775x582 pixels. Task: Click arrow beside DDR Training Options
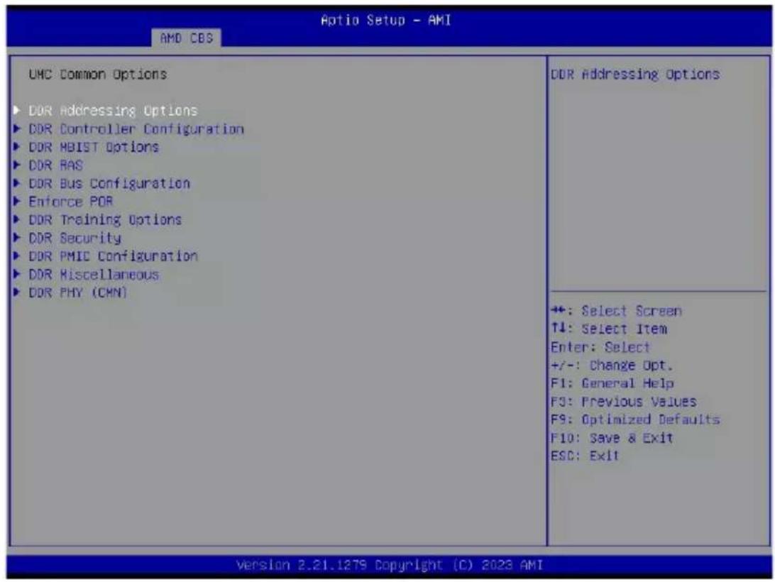coord(17,219)
